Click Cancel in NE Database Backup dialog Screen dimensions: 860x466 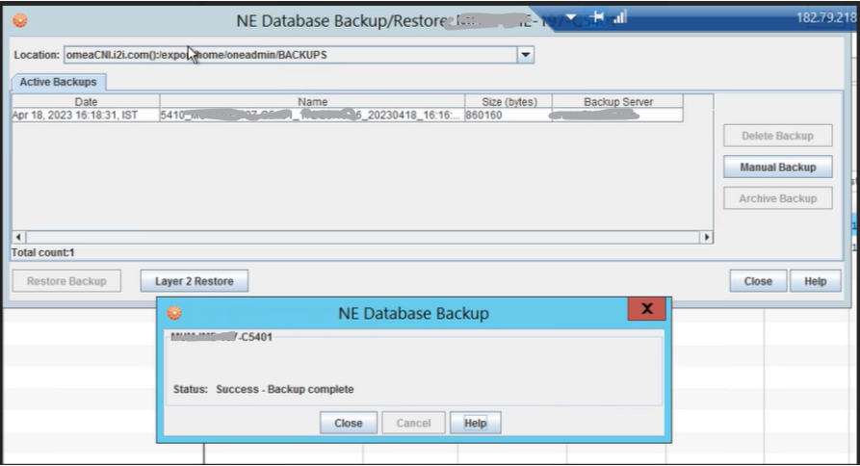pyautogui.click(x=413, y=424)
